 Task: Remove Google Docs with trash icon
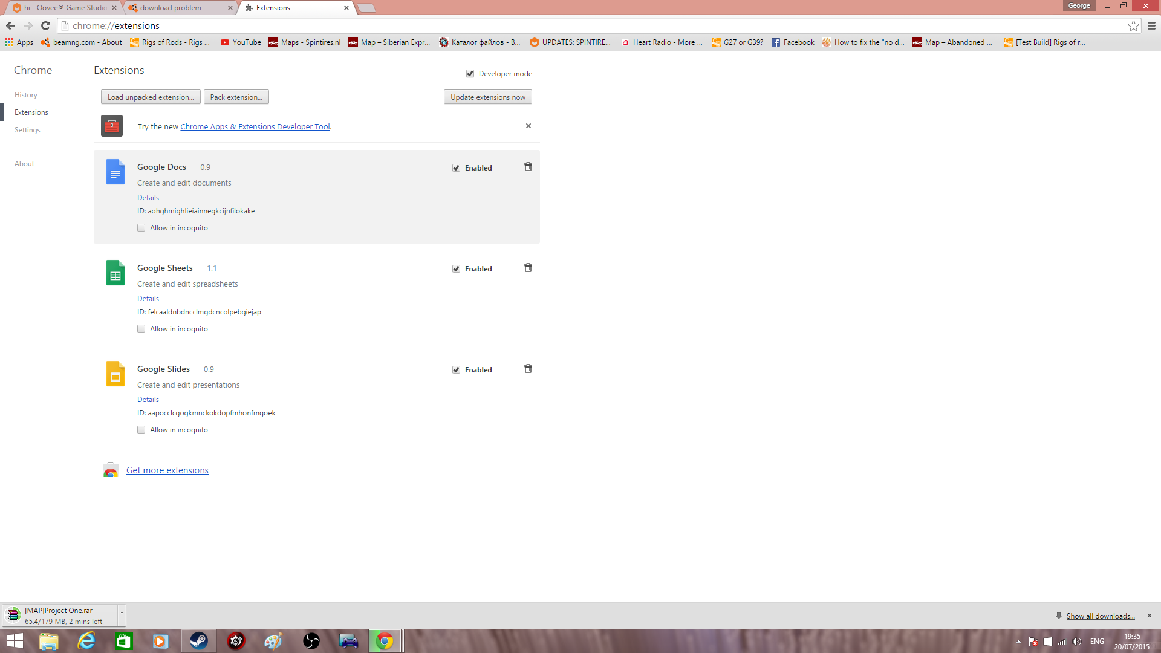pyautogui.click(x=528, y=167)
